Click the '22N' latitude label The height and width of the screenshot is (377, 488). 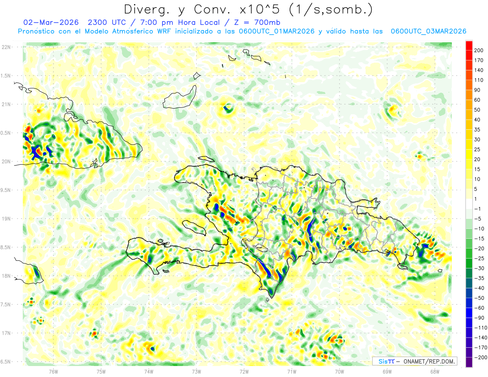coord(6,47)
